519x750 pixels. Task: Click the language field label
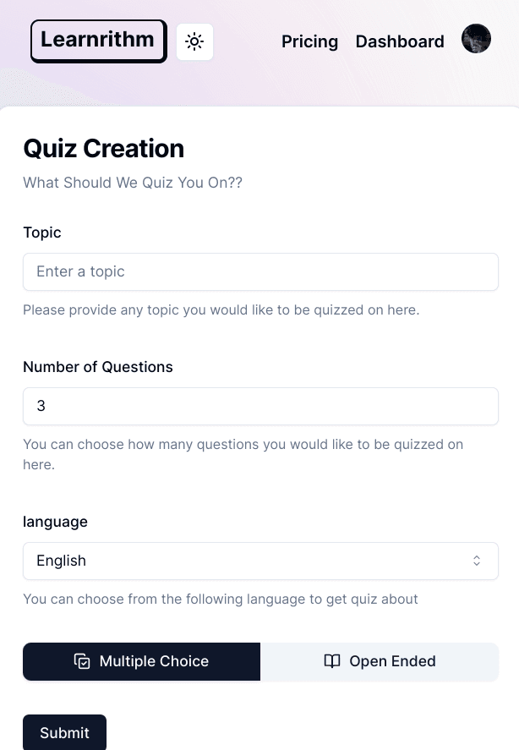(55, 522)
